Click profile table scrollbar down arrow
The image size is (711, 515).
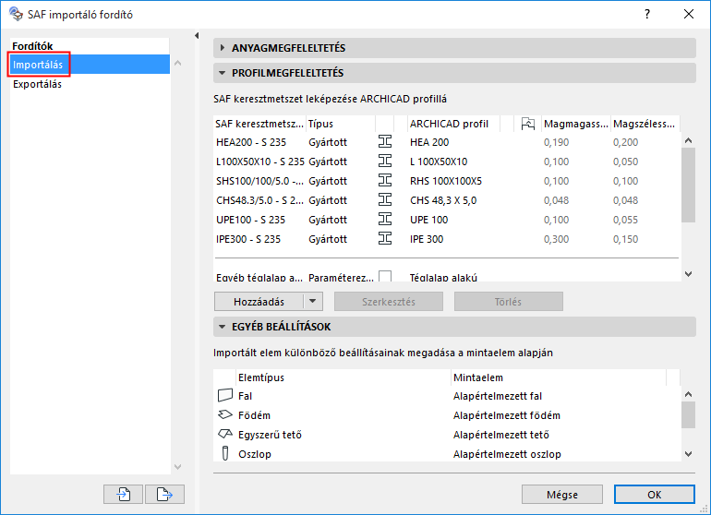pyautogui.click(x=688, y=274)
